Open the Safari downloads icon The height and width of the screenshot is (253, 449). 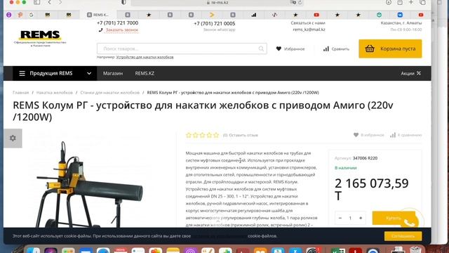pos(389,2)
